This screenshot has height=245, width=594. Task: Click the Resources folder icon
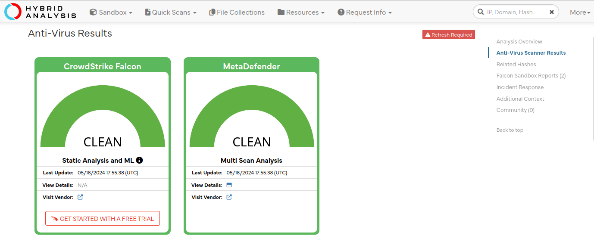click(x=281, y=12)
